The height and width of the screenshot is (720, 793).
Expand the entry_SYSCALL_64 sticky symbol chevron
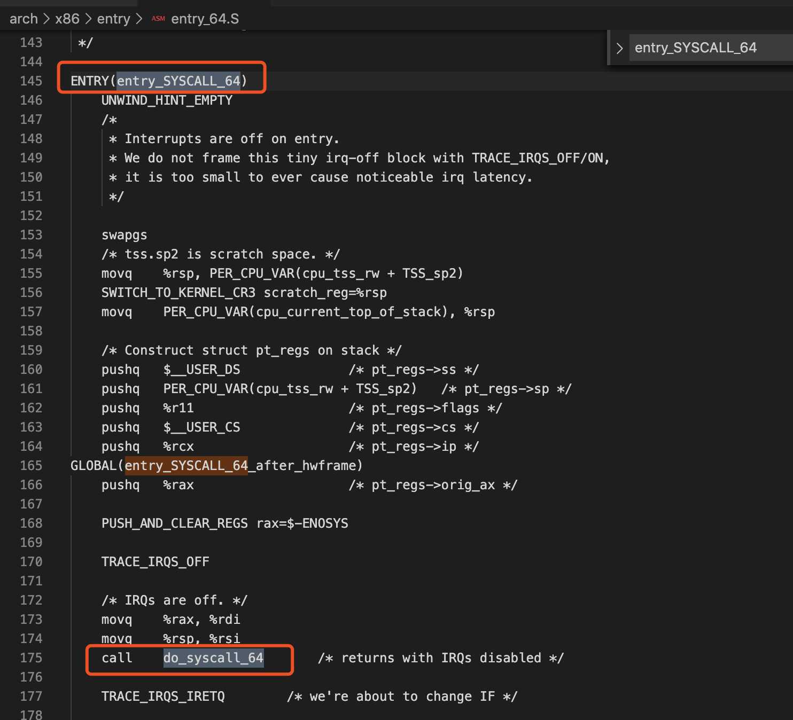point(619,48)
